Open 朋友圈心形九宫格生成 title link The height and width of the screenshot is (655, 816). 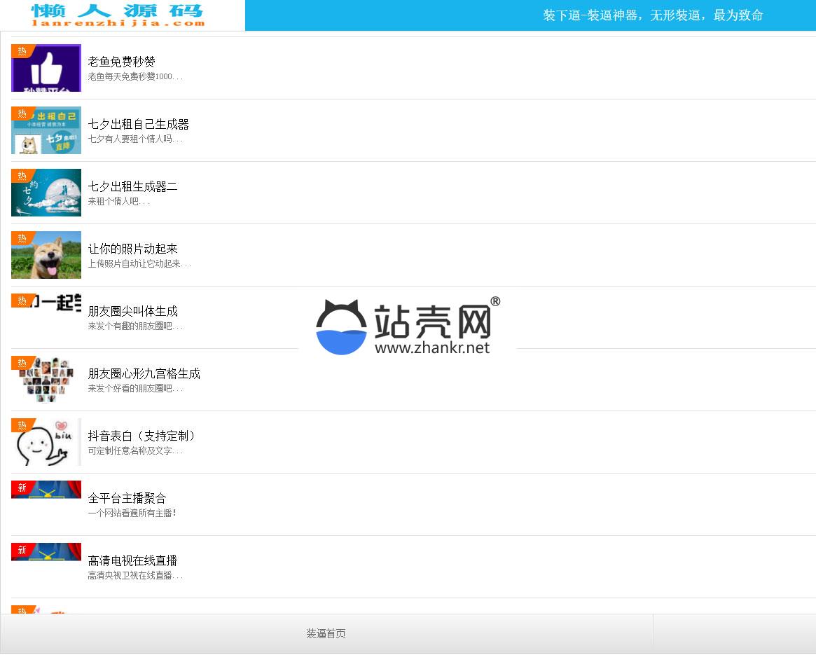[144, 373]
